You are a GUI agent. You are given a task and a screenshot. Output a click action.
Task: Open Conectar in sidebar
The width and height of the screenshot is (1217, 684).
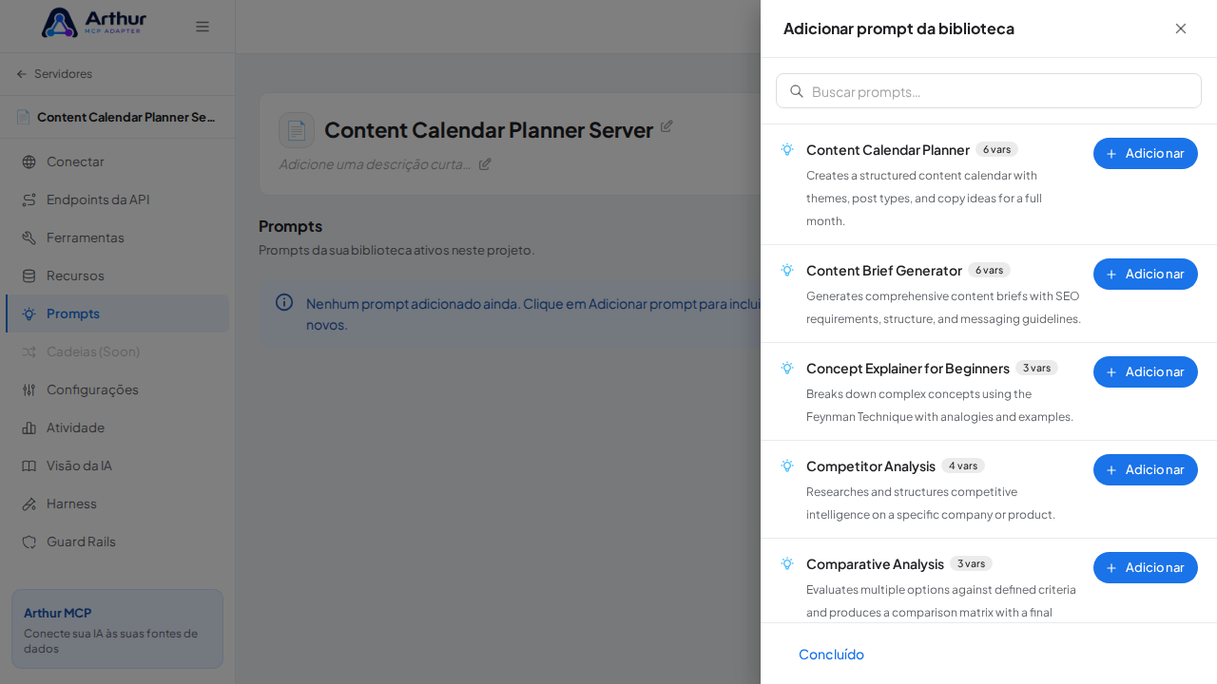(117, 161)
